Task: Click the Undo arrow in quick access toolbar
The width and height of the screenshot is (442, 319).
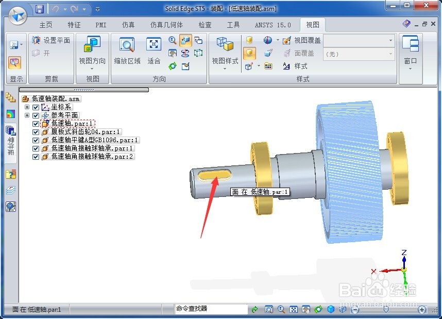Action: (x=55, y=9)
